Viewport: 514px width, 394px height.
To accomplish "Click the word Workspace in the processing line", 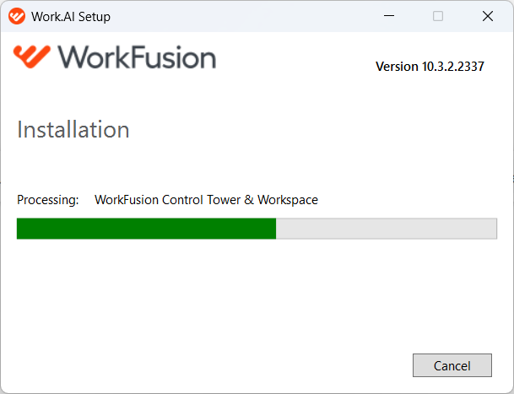I will (288, 200).
